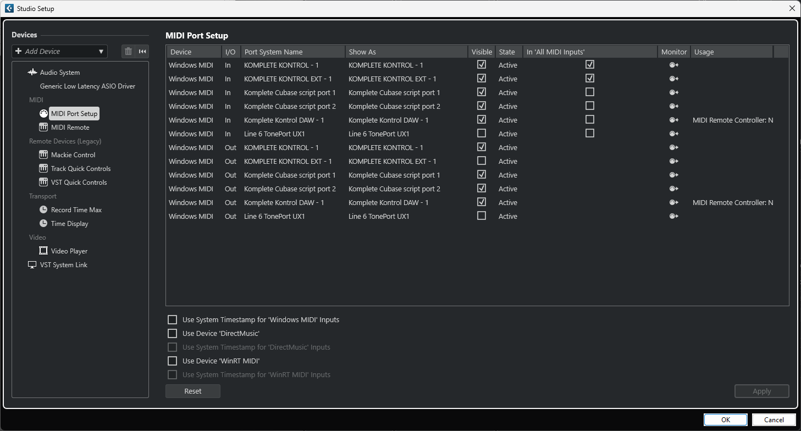Click the VST System Link monitor icon
The width and height of the screenshot is (801, 431).
coord(32,265)
